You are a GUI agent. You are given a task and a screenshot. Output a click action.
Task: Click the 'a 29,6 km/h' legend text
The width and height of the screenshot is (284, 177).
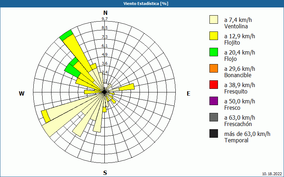click(240, 69)
